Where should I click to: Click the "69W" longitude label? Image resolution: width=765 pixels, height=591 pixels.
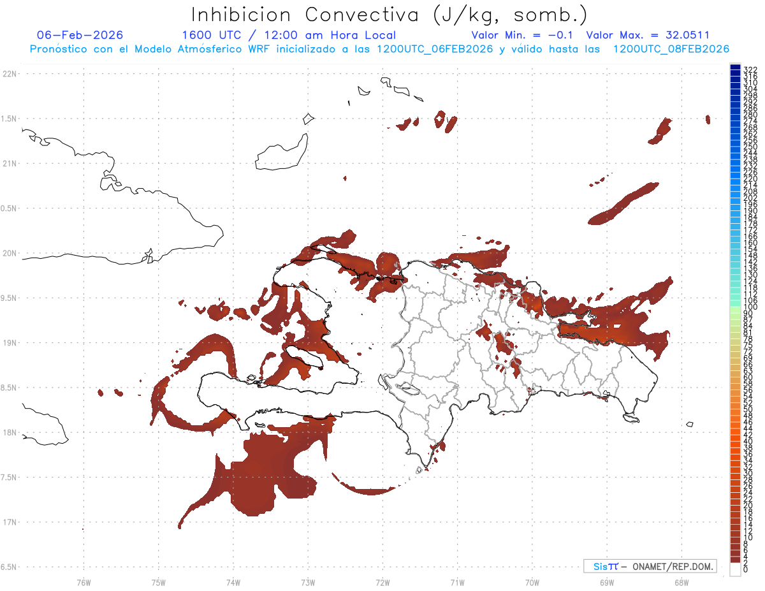(607, 581)
